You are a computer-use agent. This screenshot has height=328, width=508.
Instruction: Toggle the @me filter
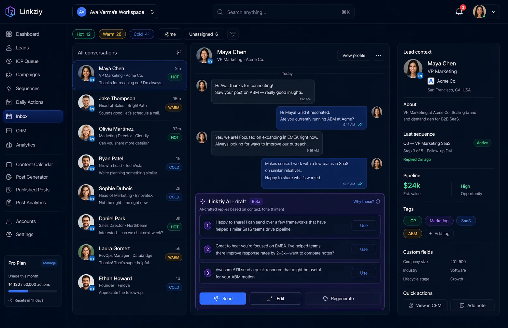point(170,34)
